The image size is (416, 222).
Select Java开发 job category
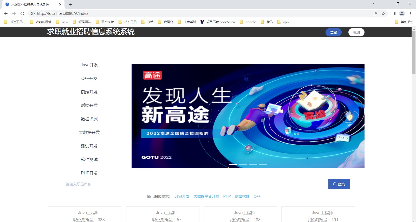point(89,65)
